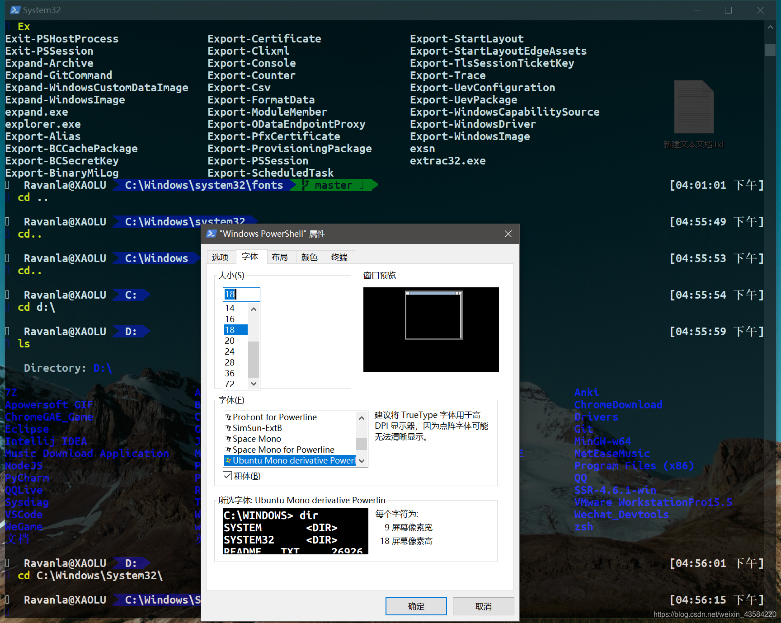Select font size 24 in the list

click(235, 351)
